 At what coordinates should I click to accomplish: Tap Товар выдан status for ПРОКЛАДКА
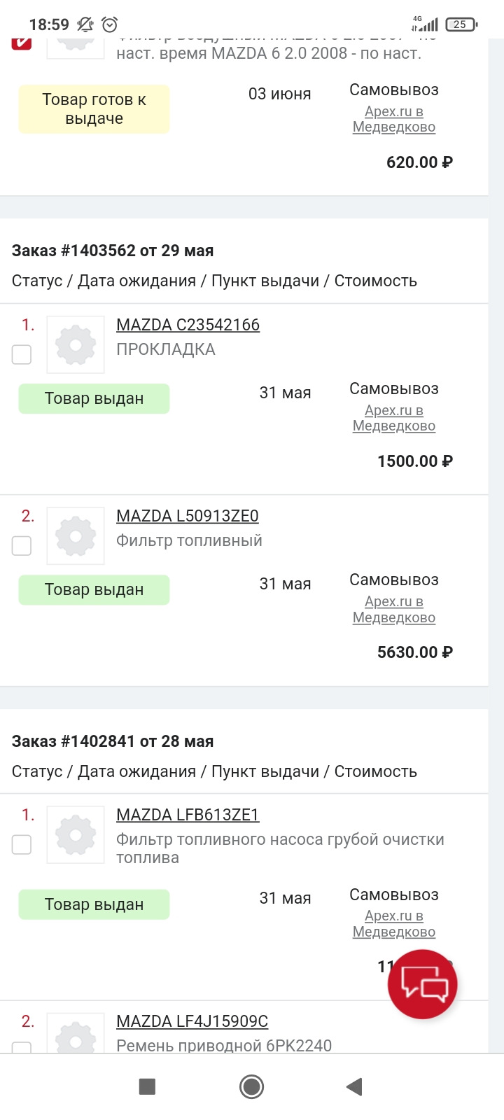click(94, 398)
